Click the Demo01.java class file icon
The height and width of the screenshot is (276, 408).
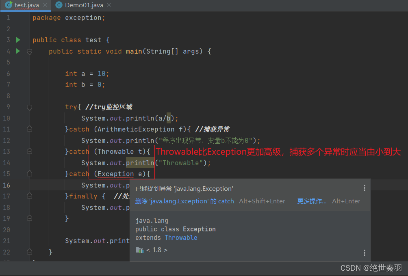[59, 5]
